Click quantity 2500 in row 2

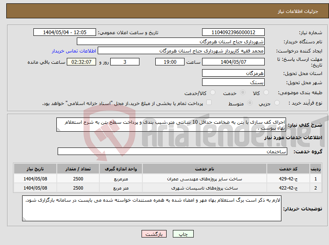point(78,188)
